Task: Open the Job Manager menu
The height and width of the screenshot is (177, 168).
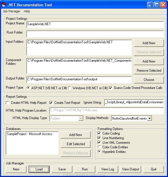Action: click(x=11, y=11)
